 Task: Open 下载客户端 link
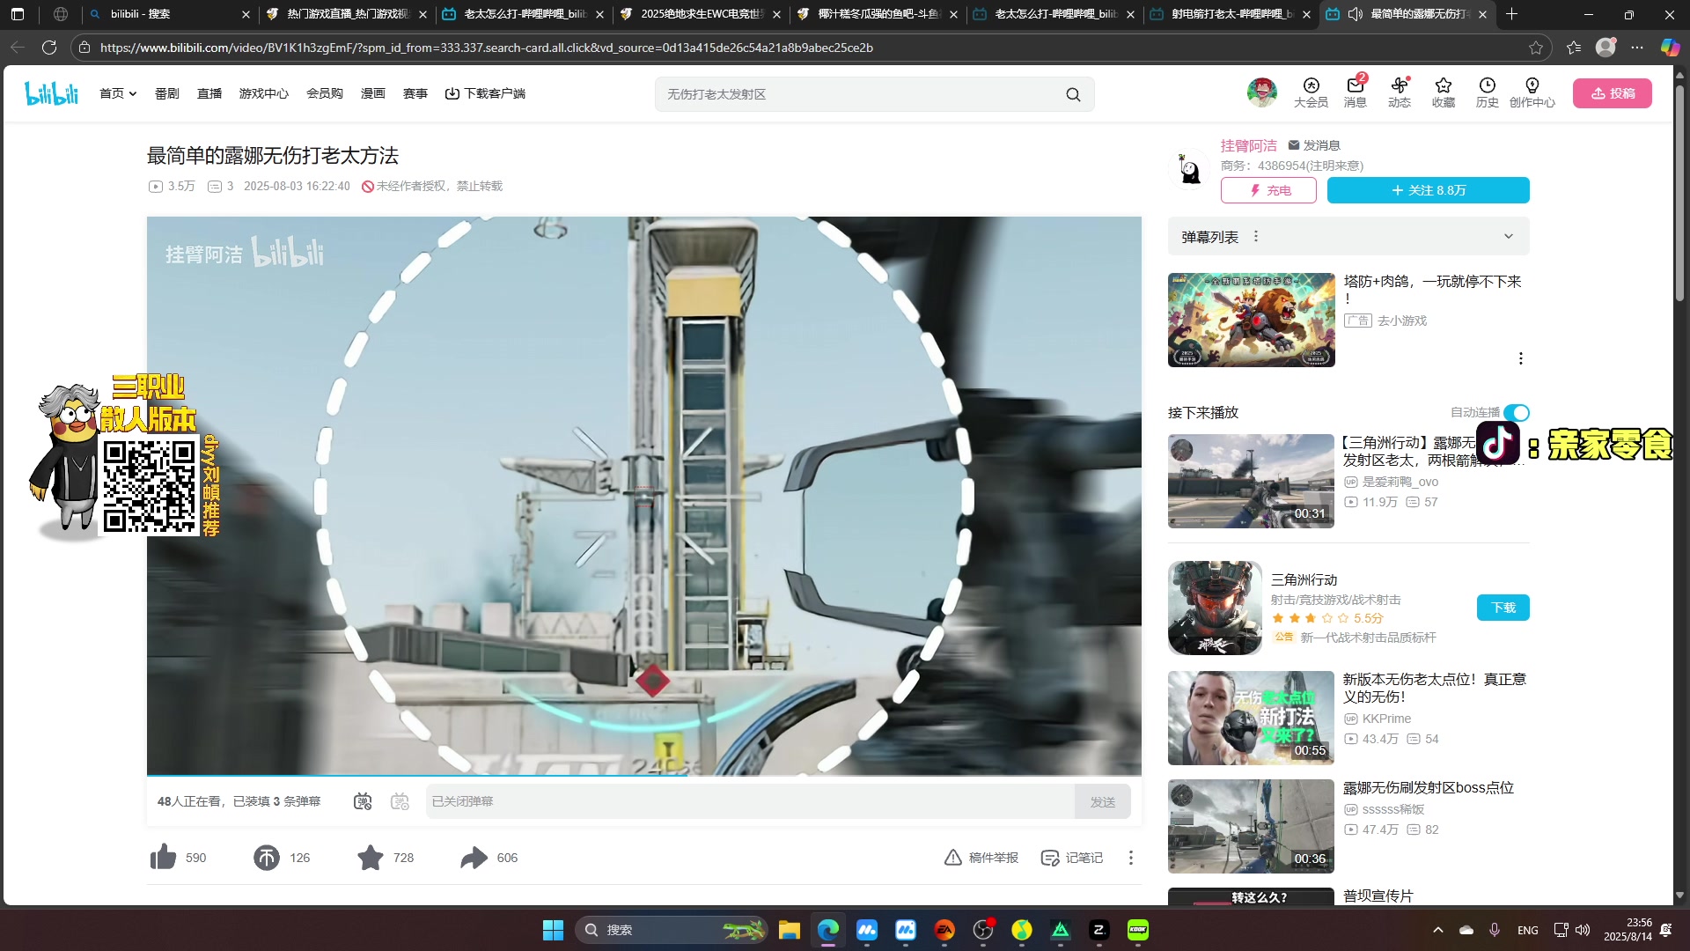click(485, 93)
